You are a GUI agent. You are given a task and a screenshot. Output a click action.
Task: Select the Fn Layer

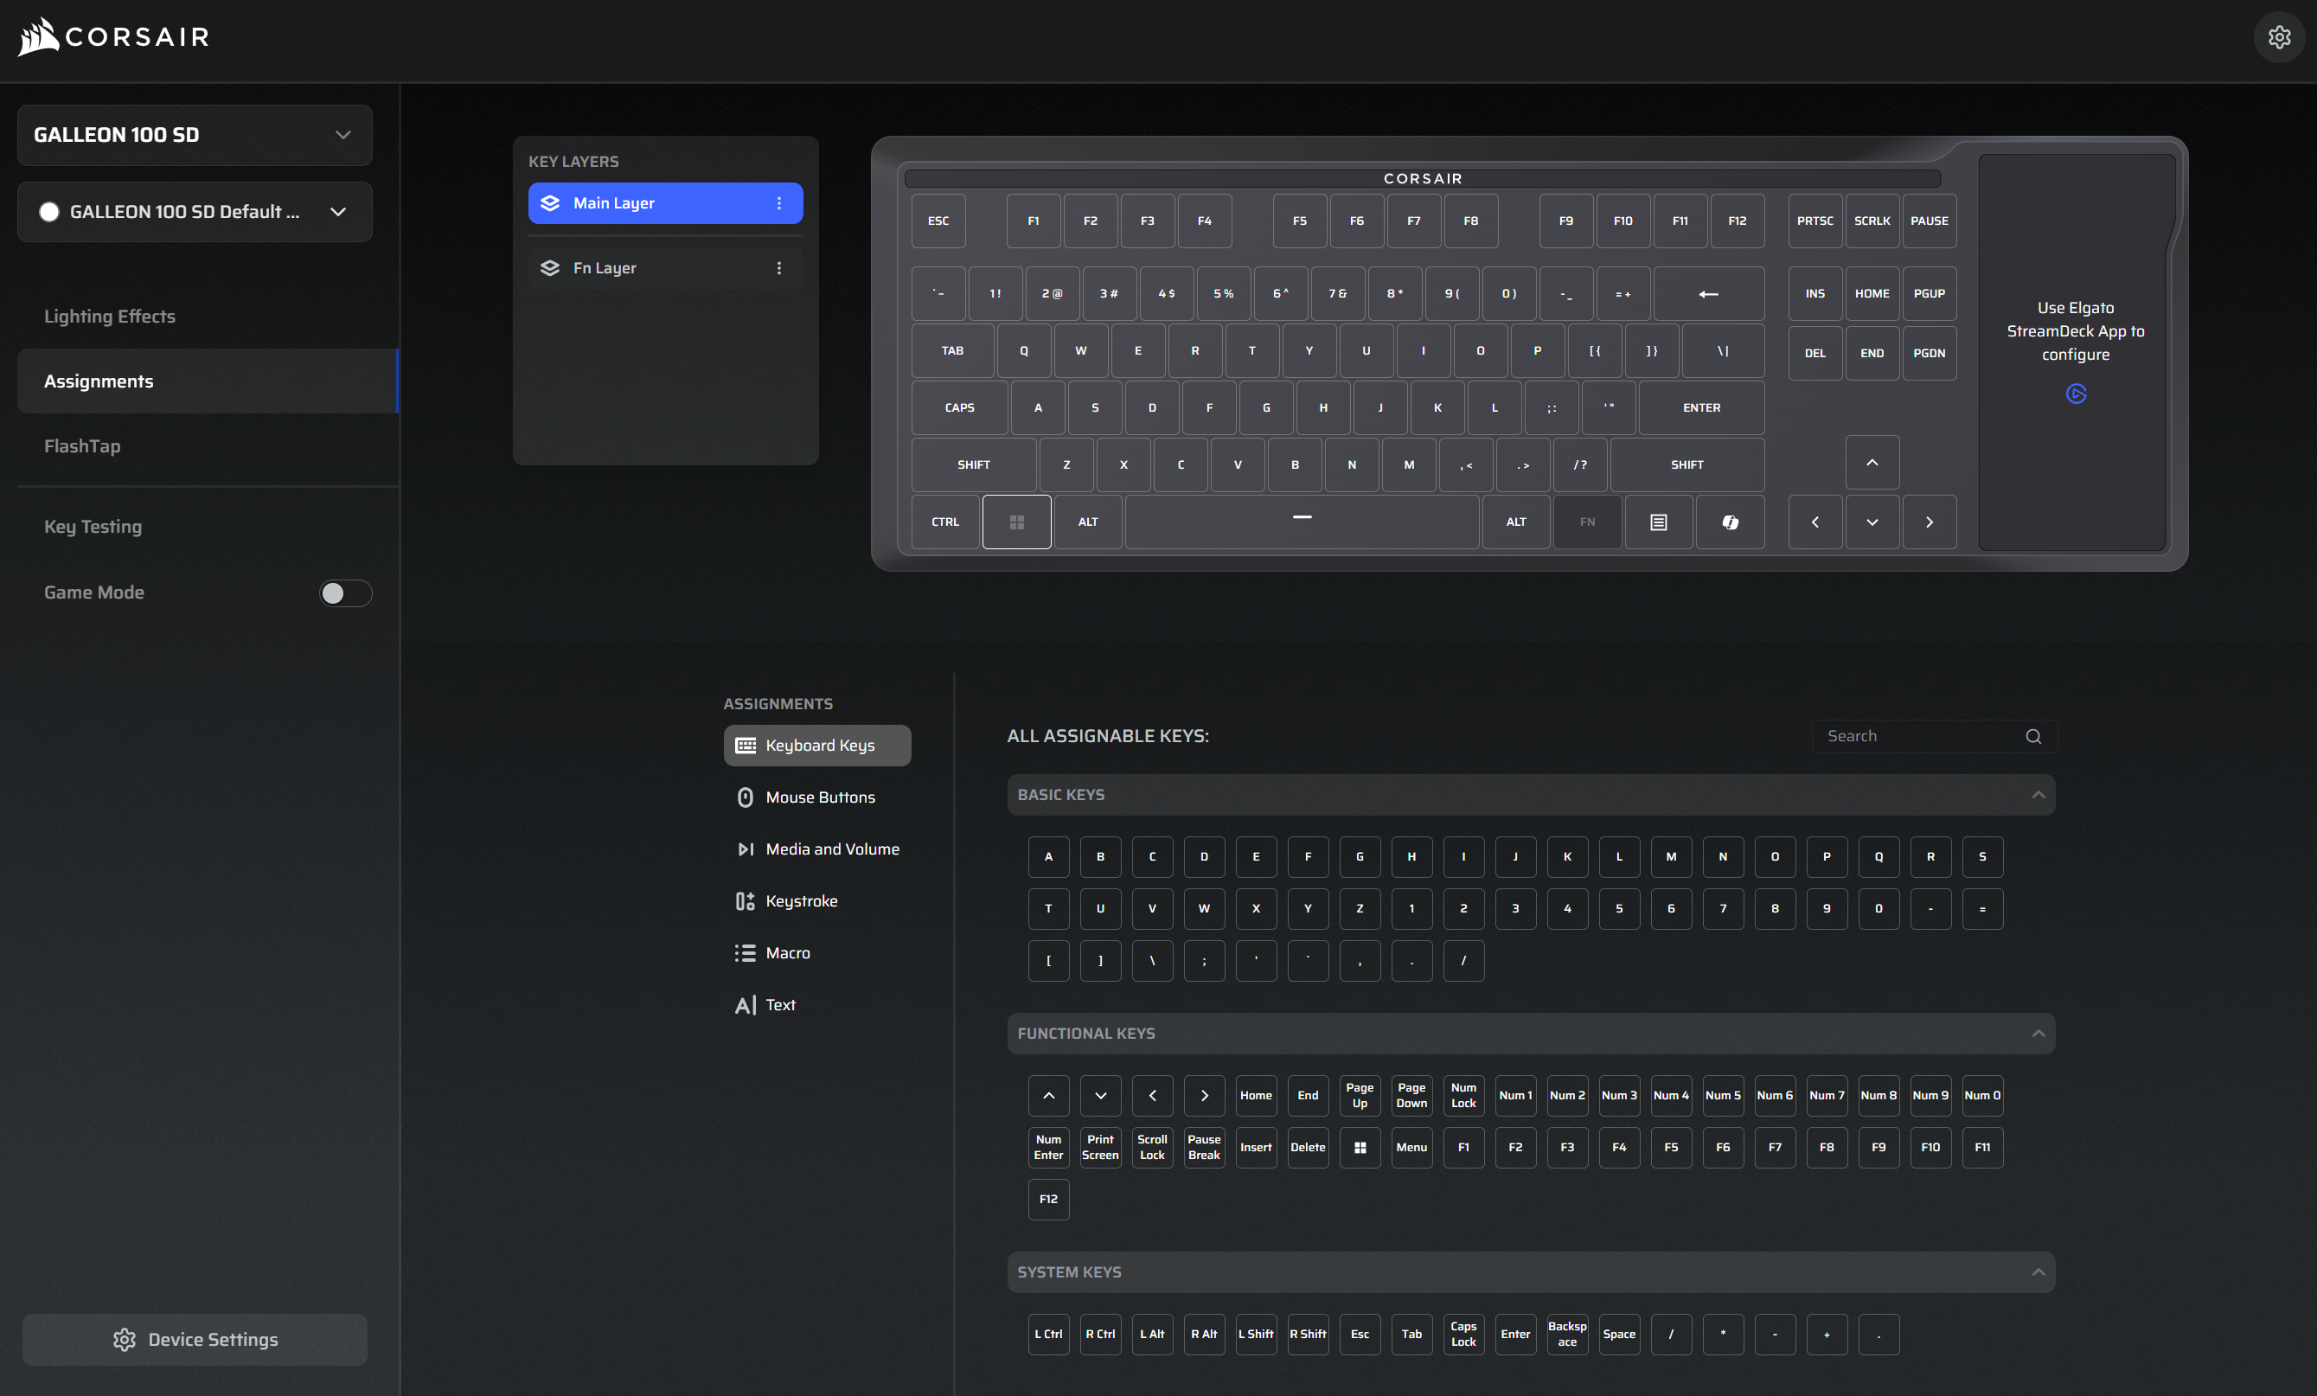pos(605,267)
